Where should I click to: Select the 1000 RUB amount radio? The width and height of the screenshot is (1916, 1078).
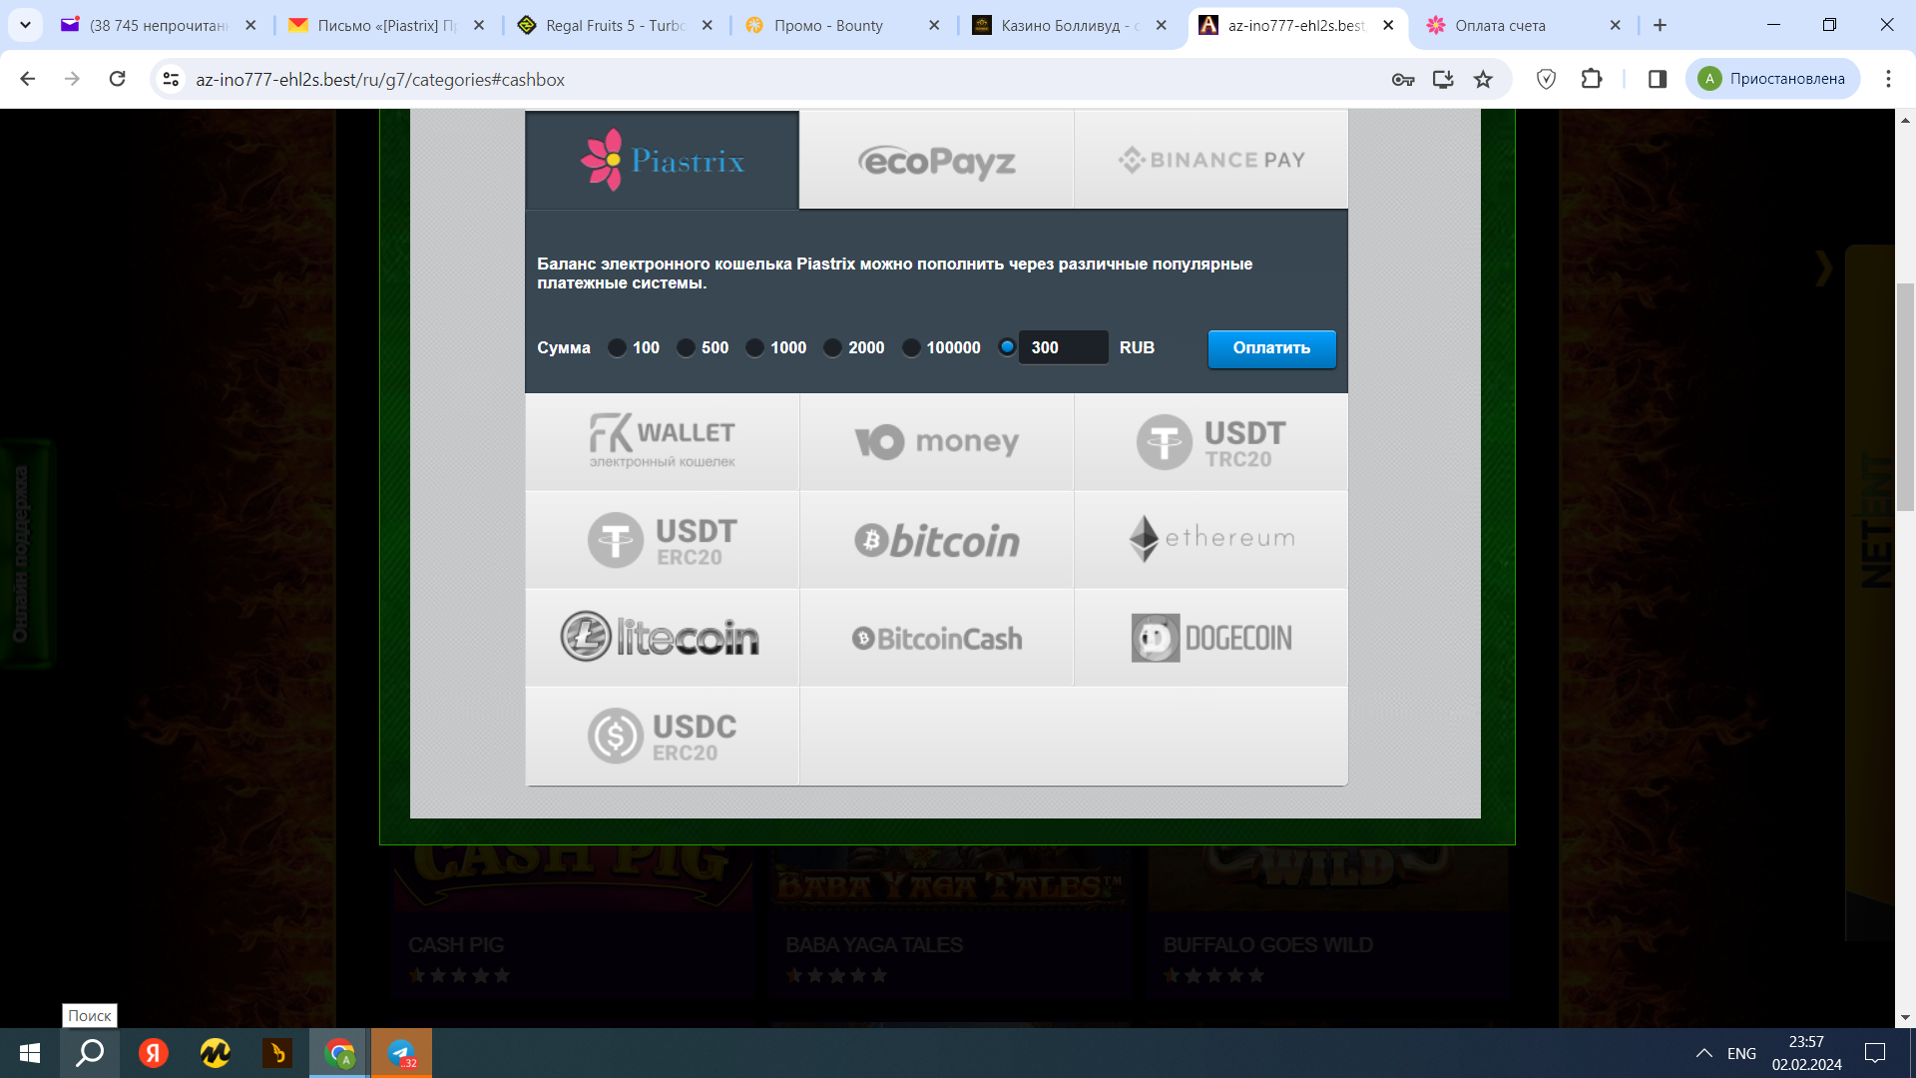point(755,347)
